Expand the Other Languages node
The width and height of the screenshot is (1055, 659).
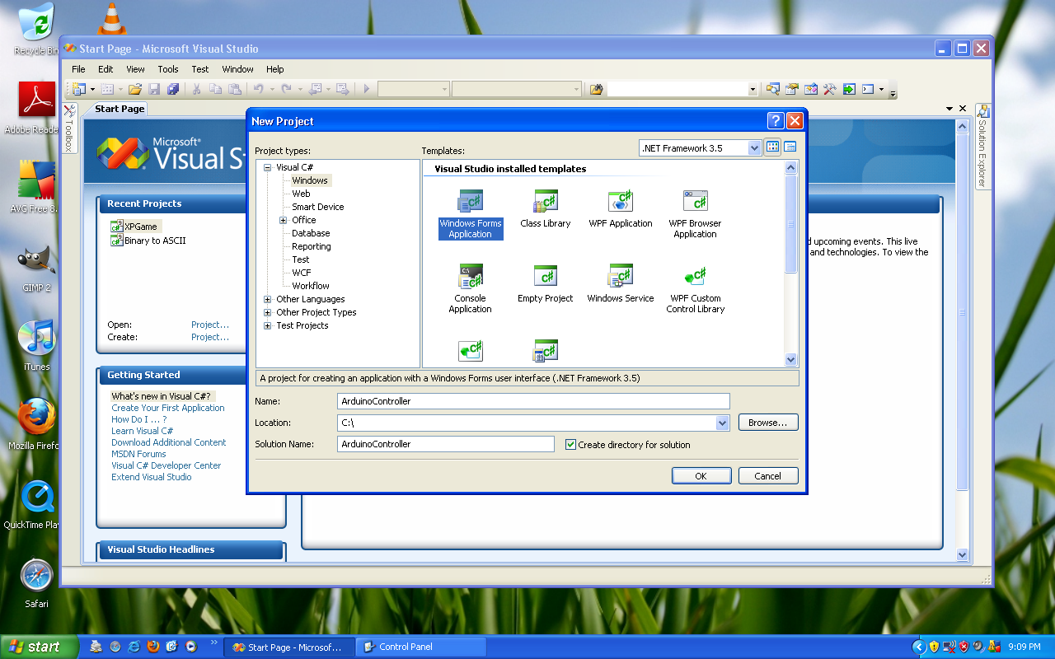(x=268, y=299)
